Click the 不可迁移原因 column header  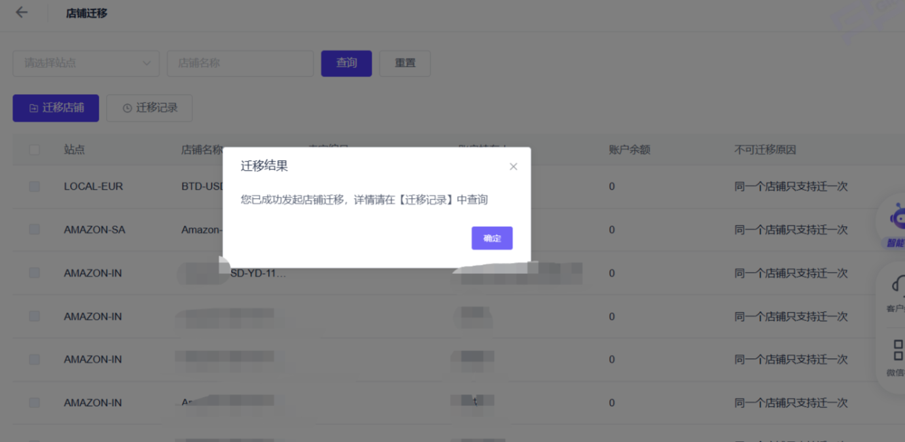pos(764,150)
